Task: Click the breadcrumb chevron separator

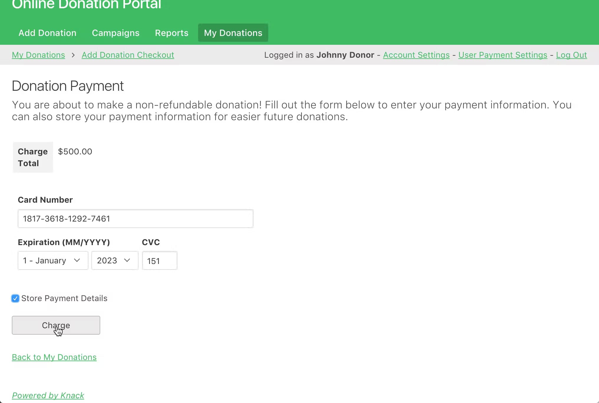Action: [73, 55]
